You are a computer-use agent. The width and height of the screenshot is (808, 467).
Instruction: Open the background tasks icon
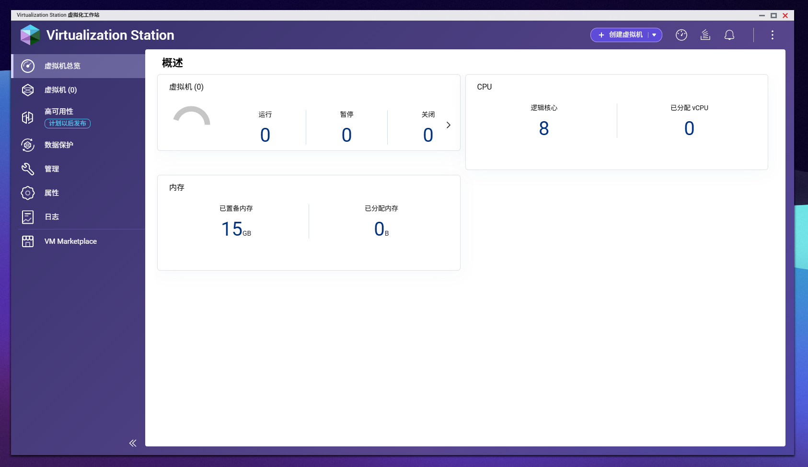tap(705, 35)
